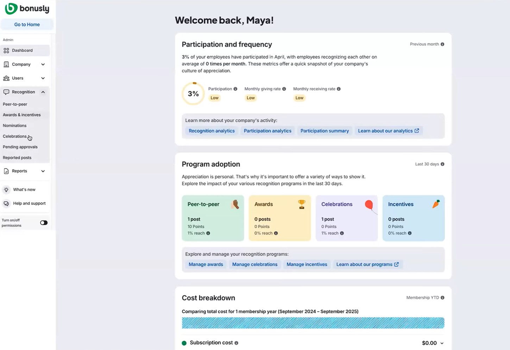Viewport: 510px width, 350px height.
Task: Select the Dashboard grid icon
Action: pyautogui.click(x=6, y=50)
